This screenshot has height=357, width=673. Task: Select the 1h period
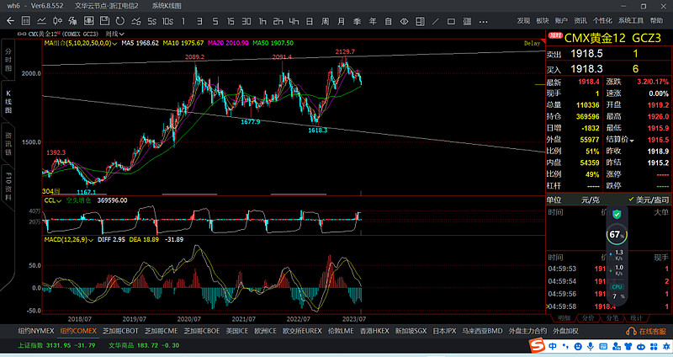pos(262,21)
